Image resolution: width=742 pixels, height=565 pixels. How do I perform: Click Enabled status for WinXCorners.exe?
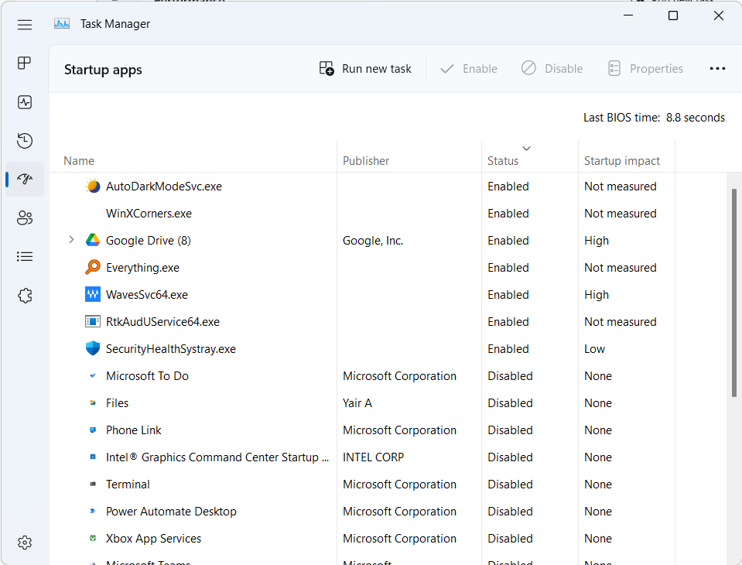click(x=508, y=214)
